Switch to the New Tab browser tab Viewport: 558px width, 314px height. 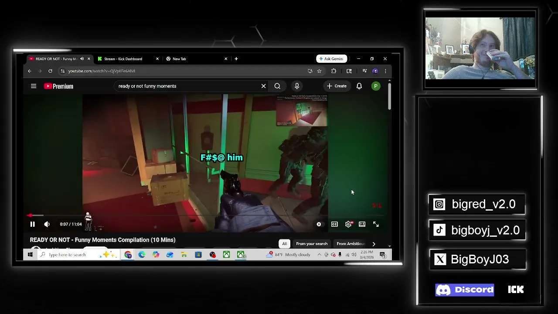point(179,59)
